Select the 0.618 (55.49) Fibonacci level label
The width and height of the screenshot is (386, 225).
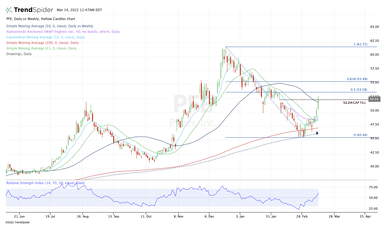(357, 79)
